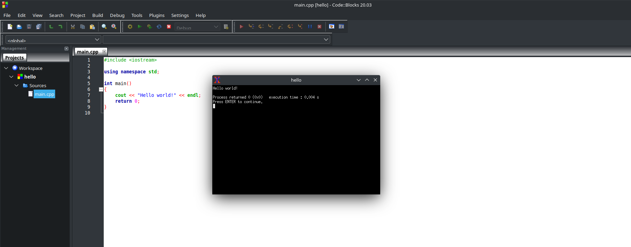
Task: Select the hello project label
Action: tap(30, 77)
